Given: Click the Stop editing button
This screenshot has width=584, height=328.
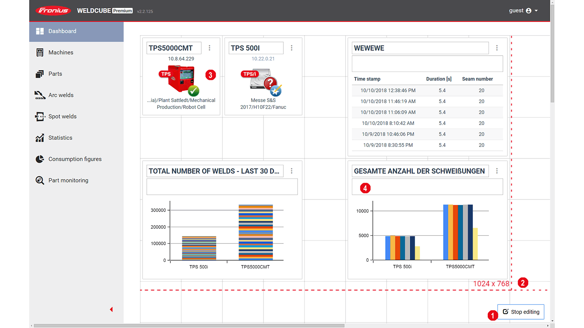Looking at the screenshot, I should coord(521,312).
